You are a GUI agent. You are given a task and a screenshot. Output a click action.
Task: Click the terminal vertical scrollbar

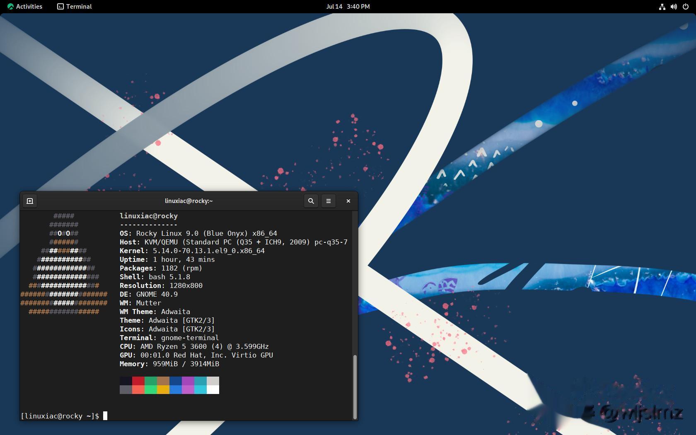pos(355,386)
